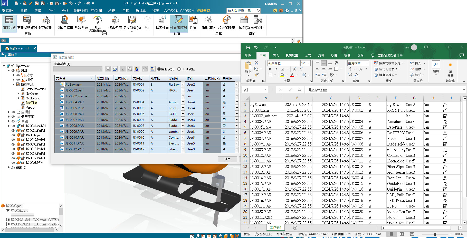Click print icon in 性質管理器 dialog
This screenshot has width=467, height=238.
coord(115,69)
